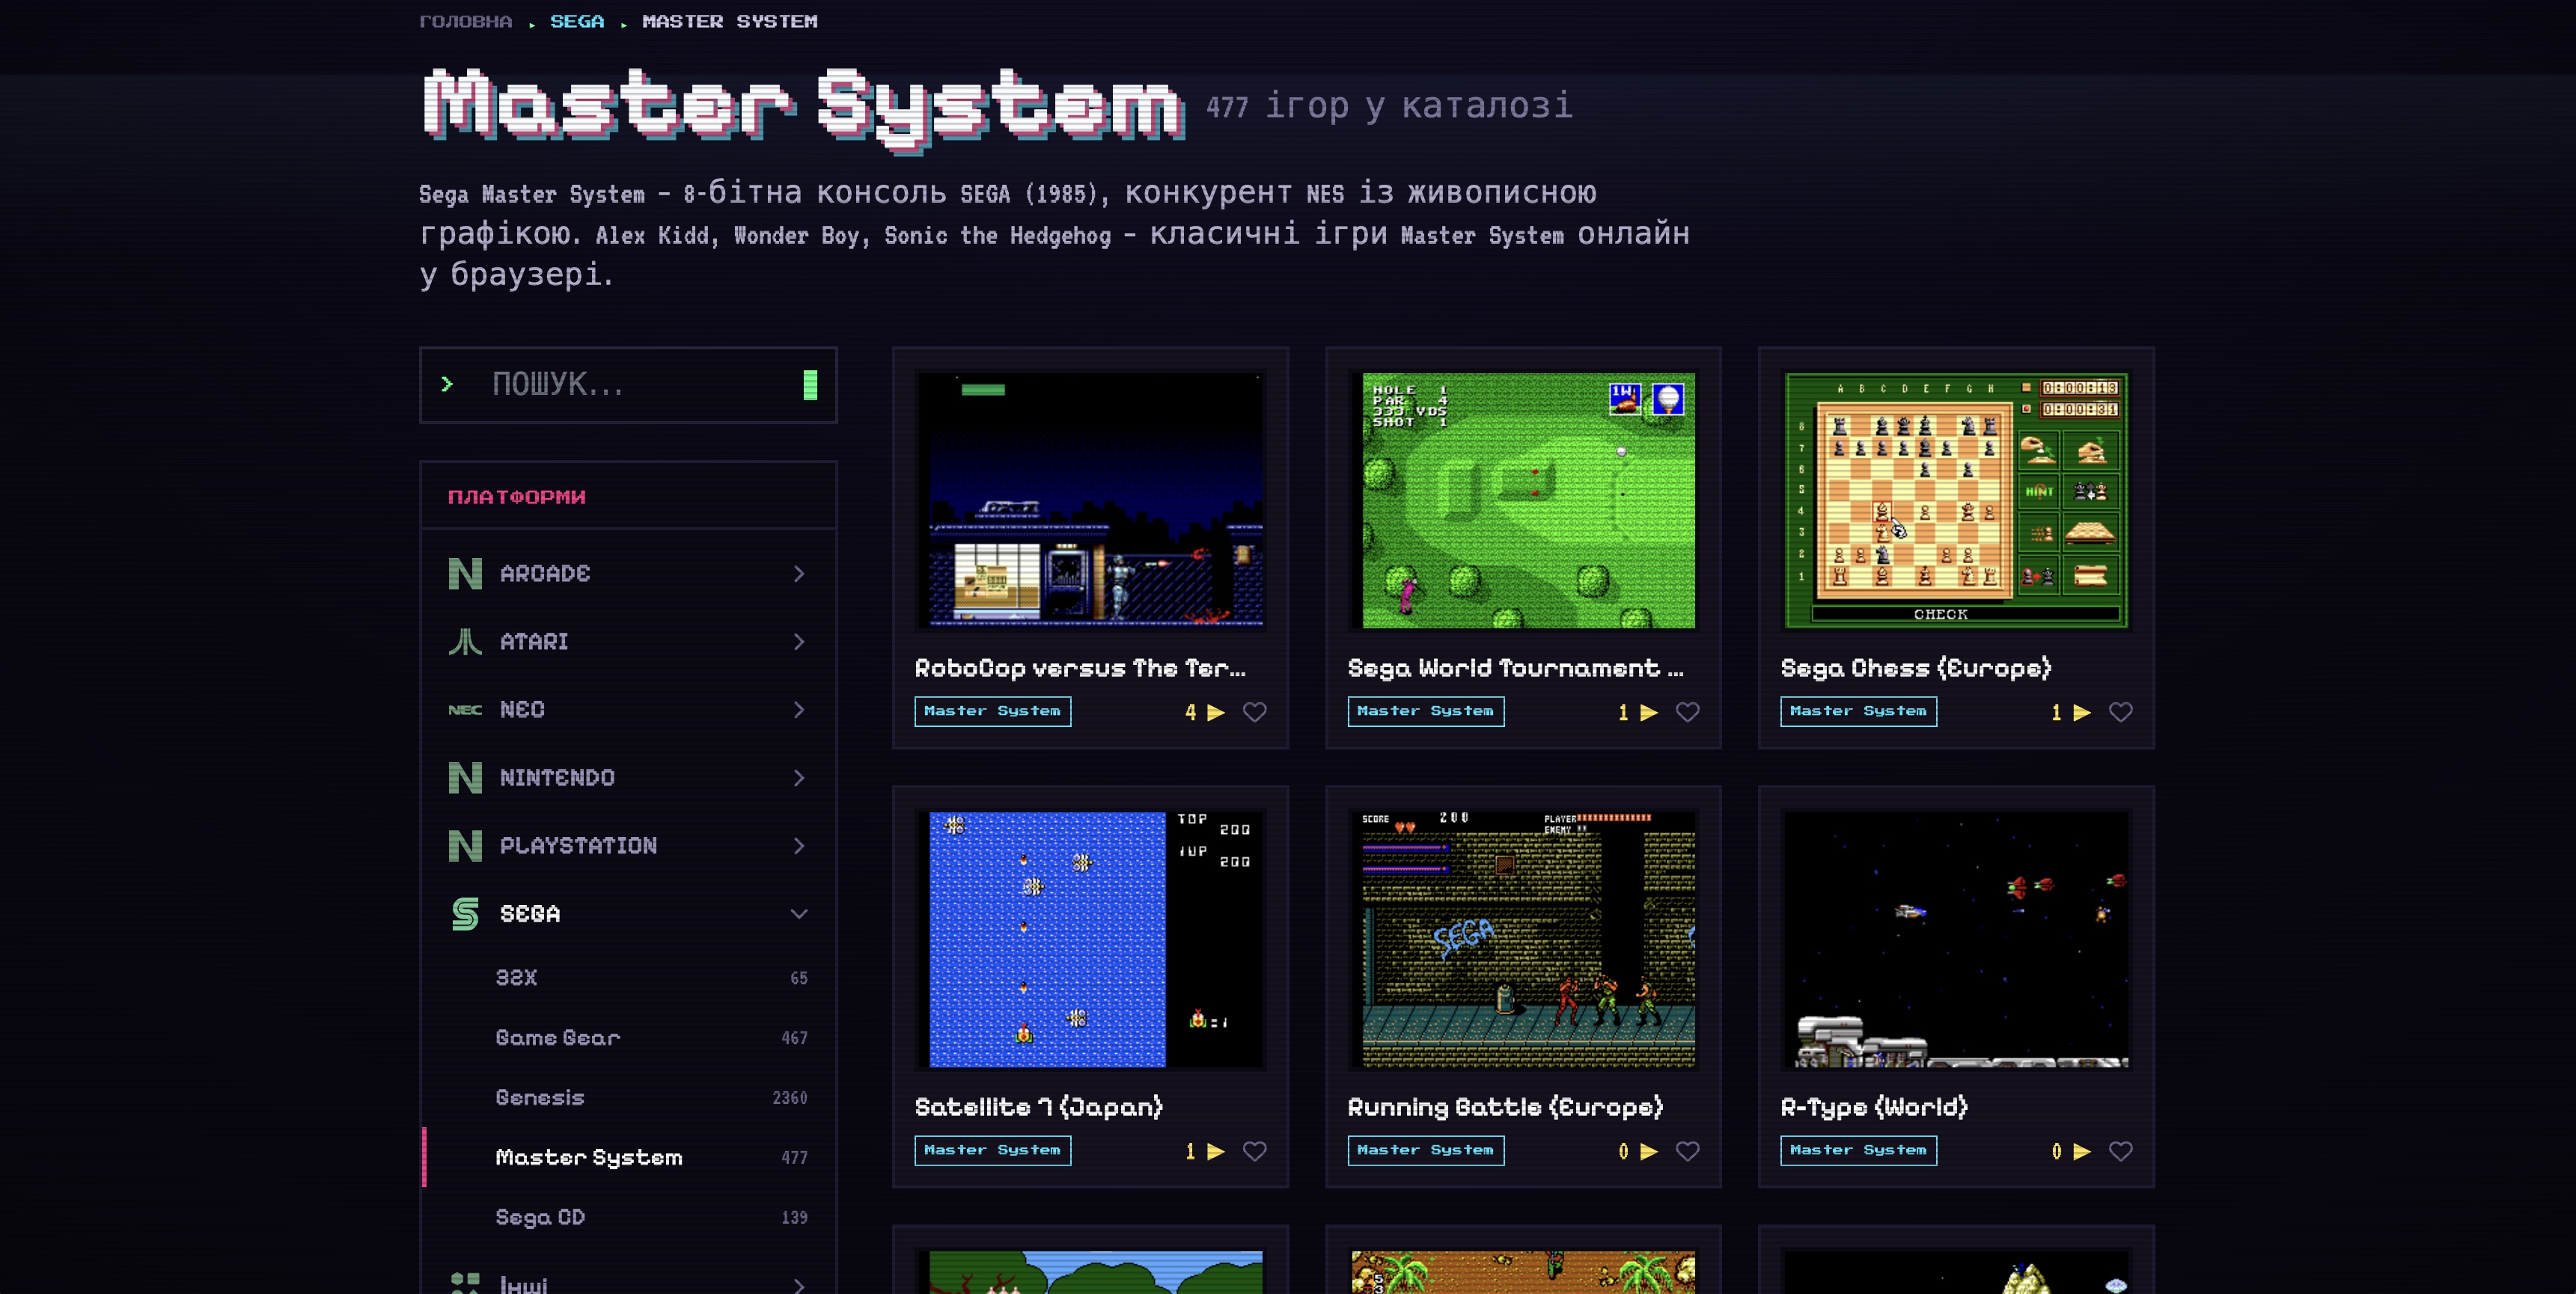
Task: Select the Atari platform label
Action: click(534, 642)
